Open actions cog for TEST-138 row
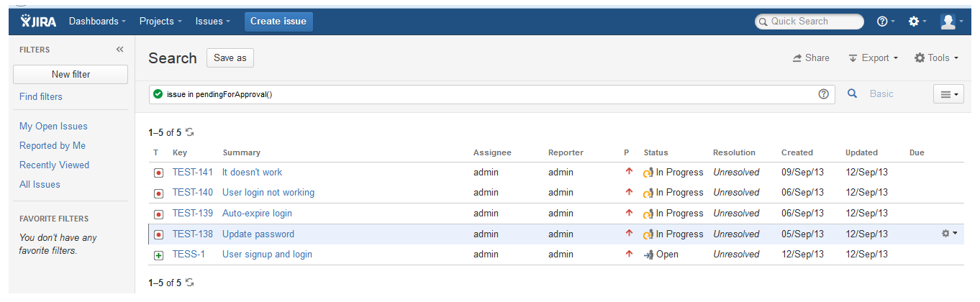980x302 pixels. [x=950, y=234]
